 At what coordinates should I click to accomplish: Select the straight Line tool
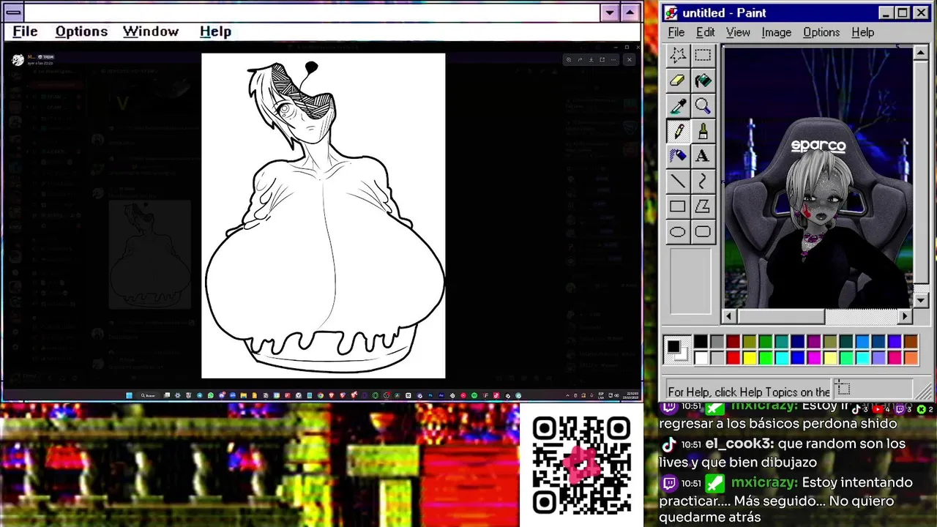coord(678,182)
